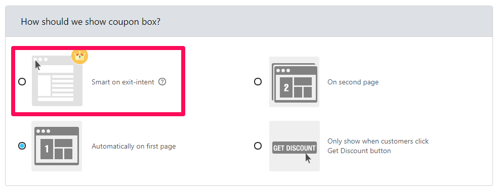Screen dimensions: 497x189
Task: Select the Smart on exit-intent radio button
Action: click(22, 82)
